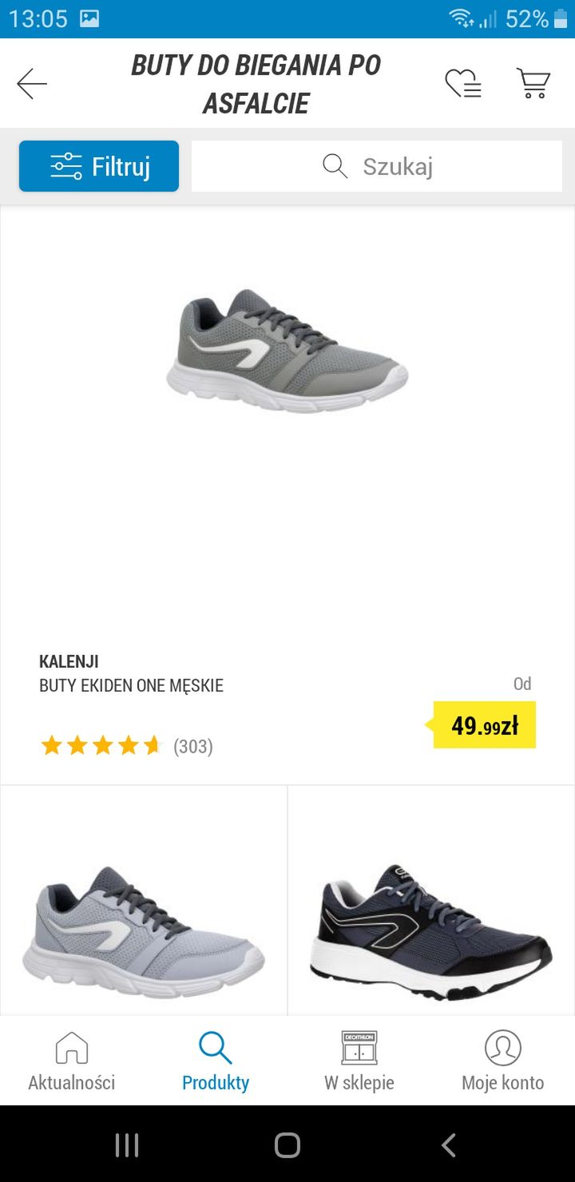The image size is (575, 1182).
Task: Open the Moje konto tab
Action: (x=503, y=1061)
